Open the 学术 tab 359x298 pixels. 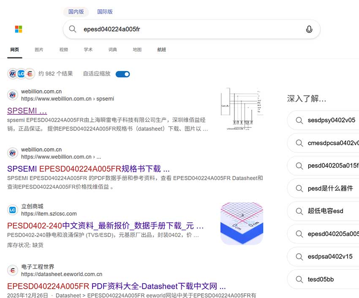pos(88,50)
